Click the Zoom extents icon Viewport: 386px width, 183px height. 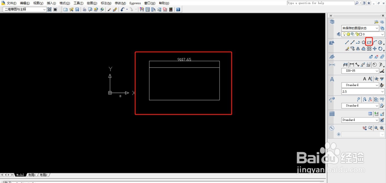(x=382, y=128)
